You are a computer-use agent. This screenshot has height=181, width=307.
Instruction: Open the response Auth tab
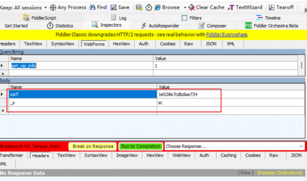pyautogui.click(x=204, y=155)
